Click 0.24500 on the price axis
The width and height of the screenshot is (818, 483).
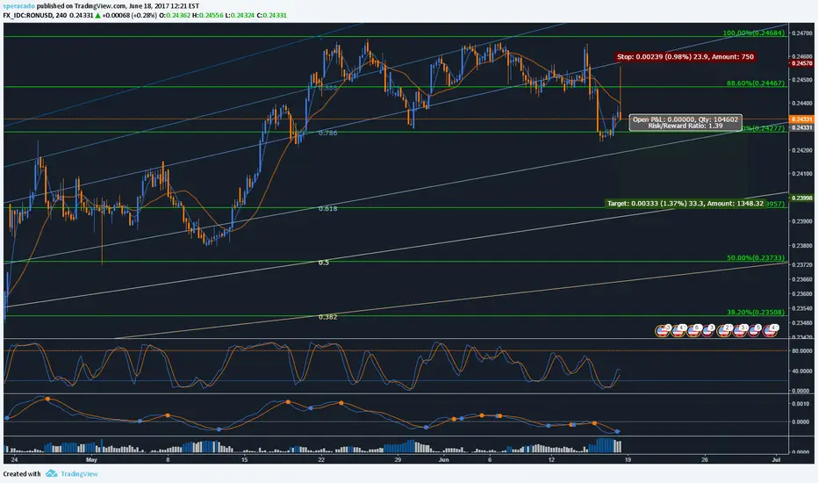(x=802, y=79)
